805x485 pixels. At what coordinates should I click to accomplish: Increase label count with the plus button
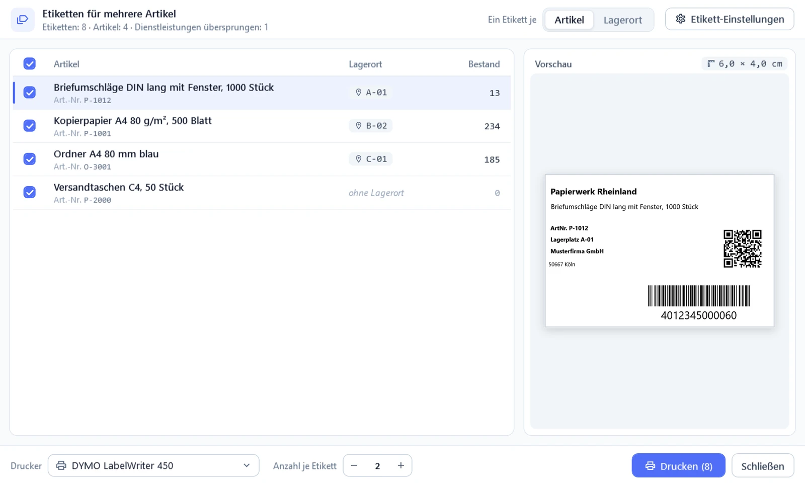coord(400,465)
